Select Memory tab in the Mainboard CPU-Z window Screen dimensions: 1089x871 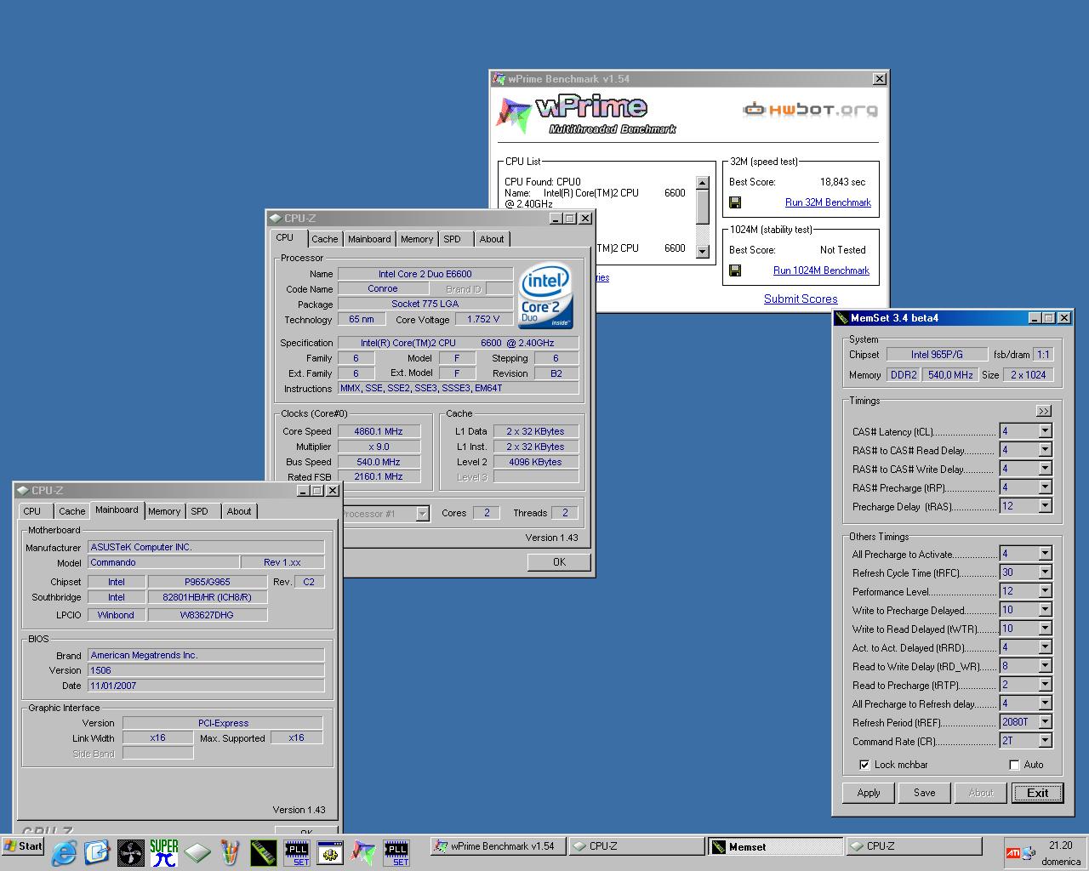(164, 511)
